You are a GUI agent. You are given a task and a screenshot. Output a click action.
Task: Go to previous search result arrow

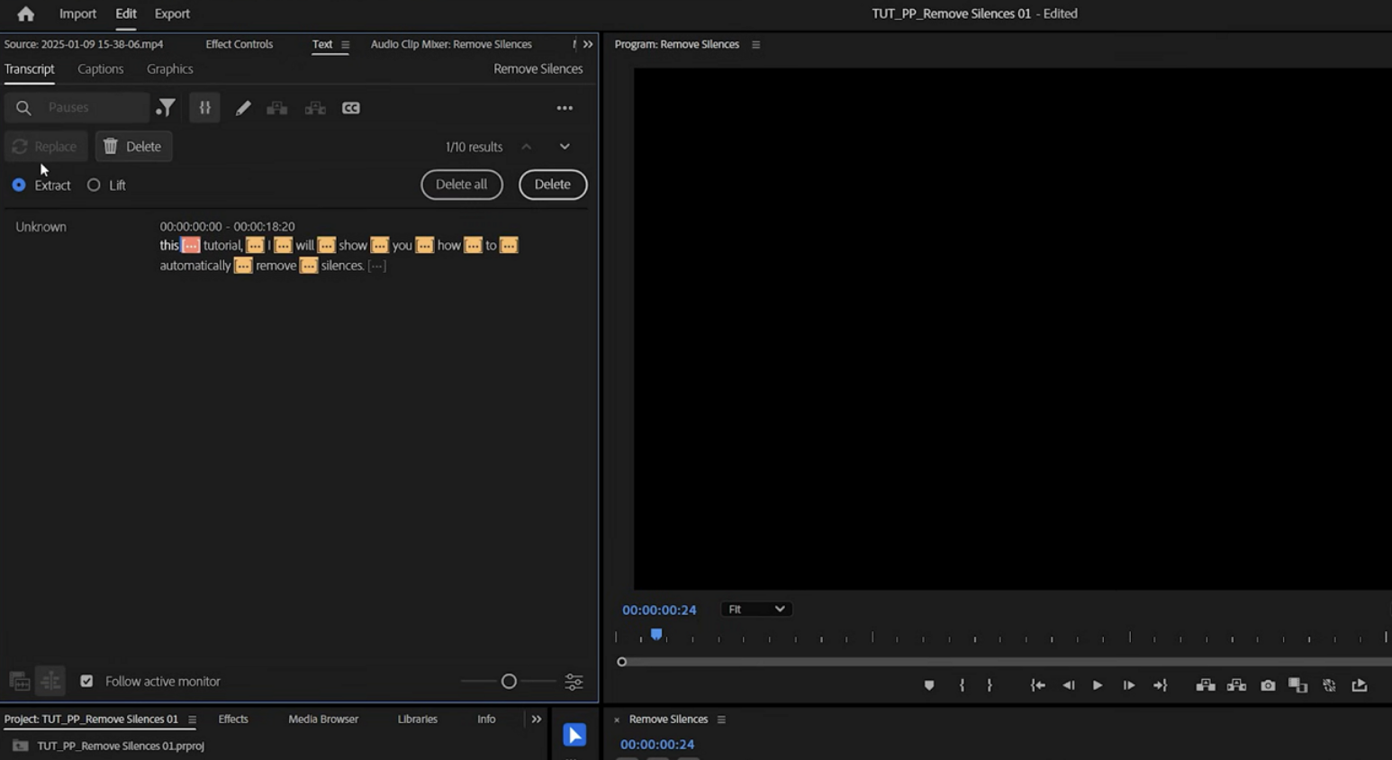[x=527, y=147]
